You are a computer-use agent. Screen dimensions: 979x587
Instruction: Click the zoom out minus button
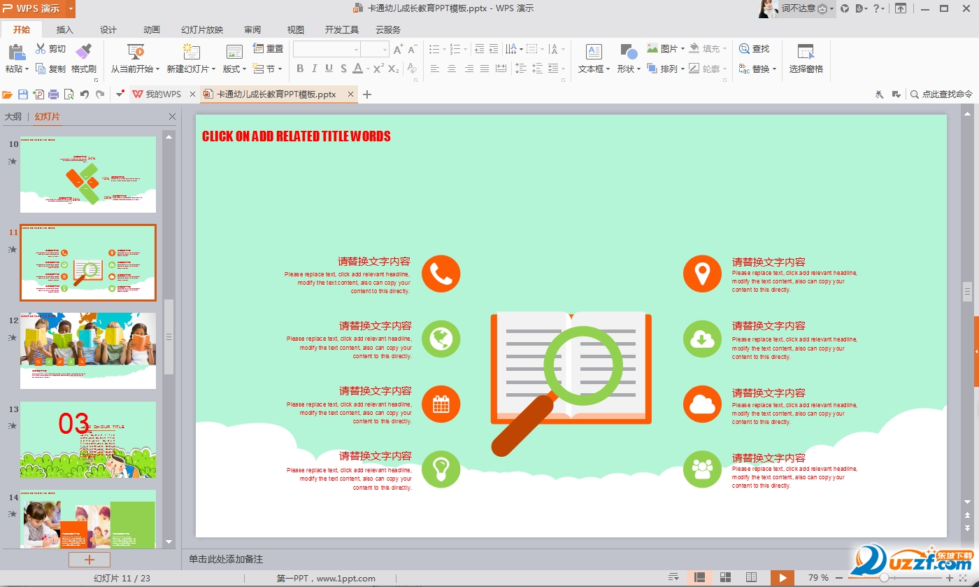click(x=840, y=578)
